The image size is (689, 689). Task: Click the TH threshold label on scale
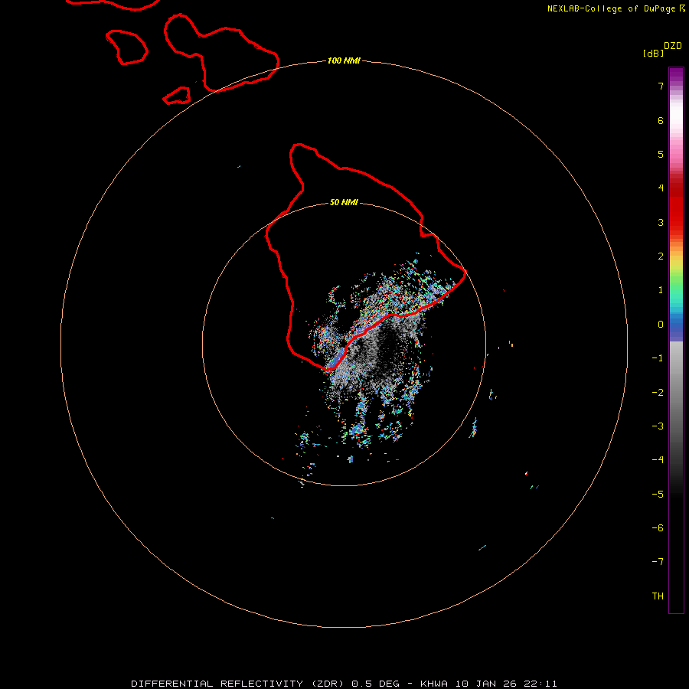[x=658, y=596]
